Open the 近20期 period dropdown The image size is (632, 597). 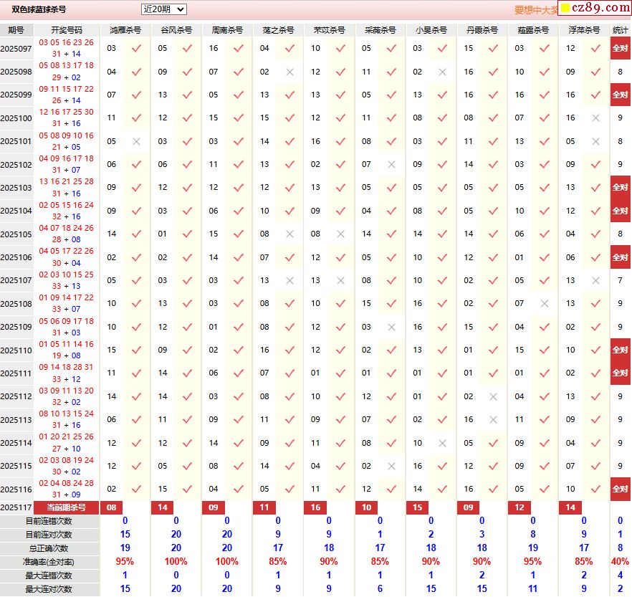click(163, 9)
